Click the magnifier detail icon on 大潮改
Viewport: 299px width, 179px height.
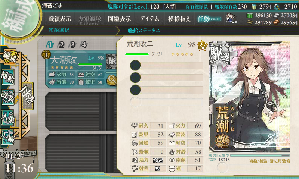[x=111, y=80]
